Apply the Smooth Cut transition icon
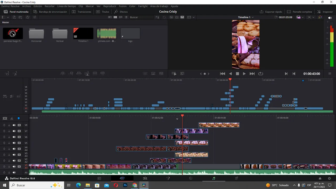336x189 pixels. 161,73
